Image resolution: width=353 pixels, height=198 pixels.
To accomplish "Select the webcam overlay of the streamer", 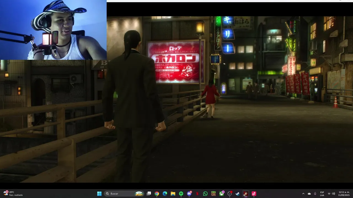I will (53, 30).
